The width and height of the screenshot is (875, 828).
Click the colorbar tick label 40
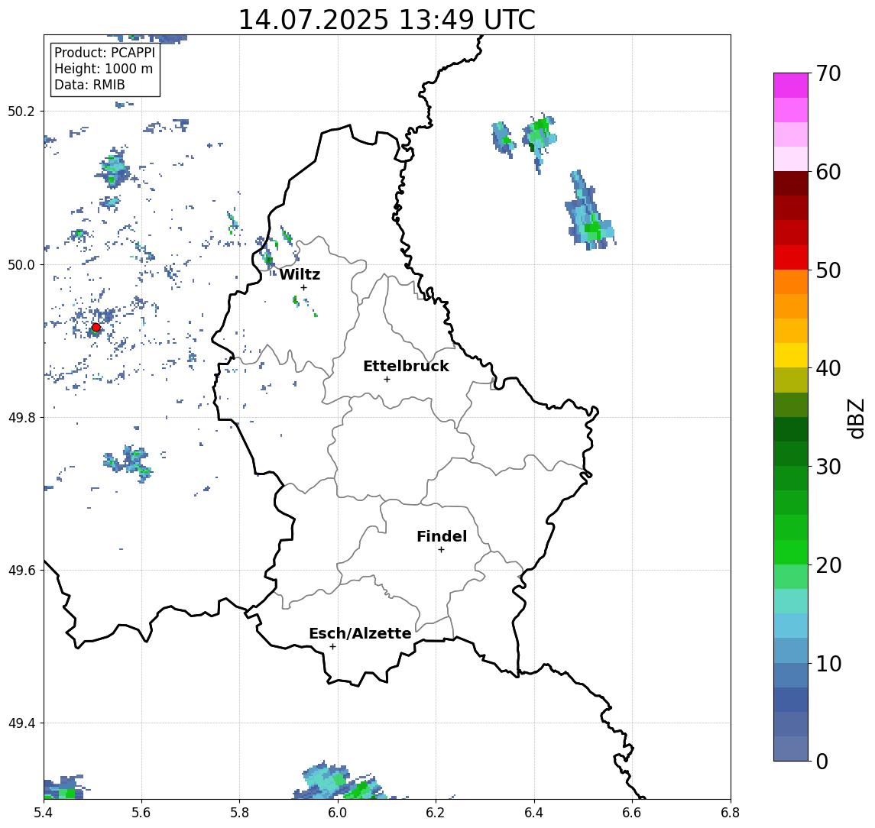tap(828, 368)
